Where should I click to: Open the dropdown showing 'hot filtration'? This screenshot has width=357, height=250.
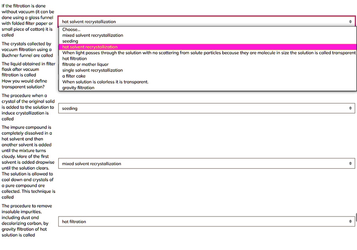(206, 222)
